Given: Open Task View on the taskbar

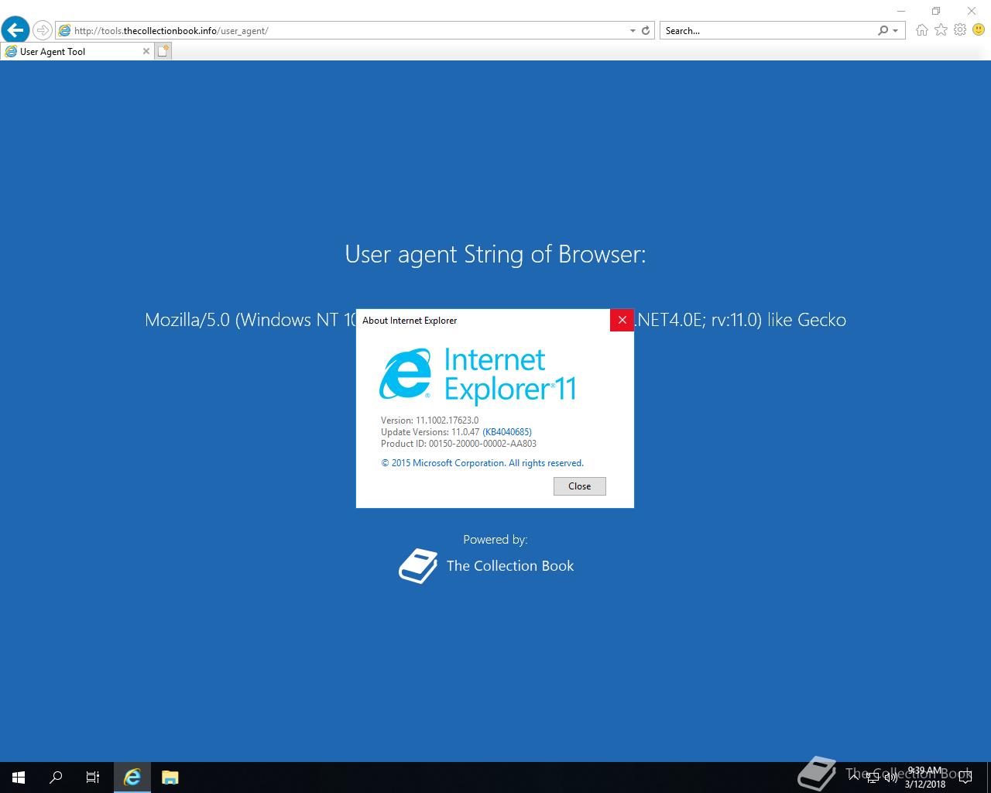Looking at the screenshot, I should (x=93, y=778).
